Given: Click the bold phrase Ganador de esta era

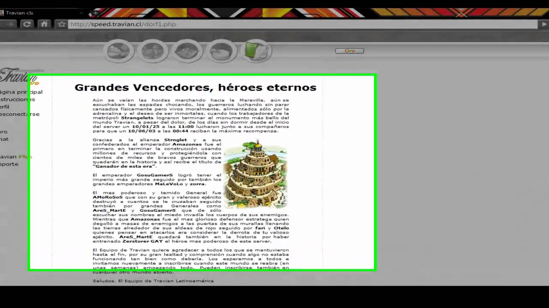Looking at the screenshot, I should tap(124, 166).
